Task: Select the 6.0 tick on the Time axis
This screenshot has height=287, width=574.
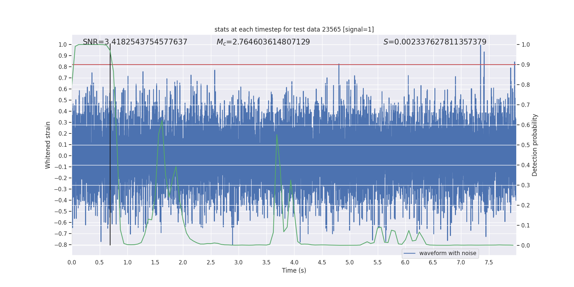Action: (x=405, y=262)
